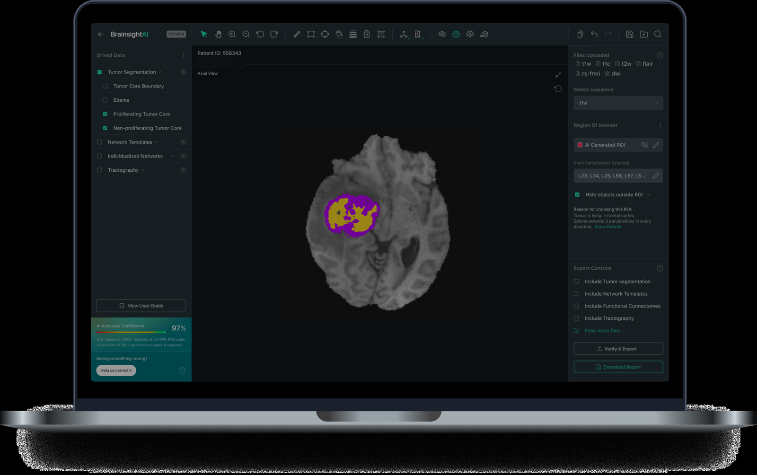757x475 pixels.
Task: Check Include Tractography export option
Action: 577,318
